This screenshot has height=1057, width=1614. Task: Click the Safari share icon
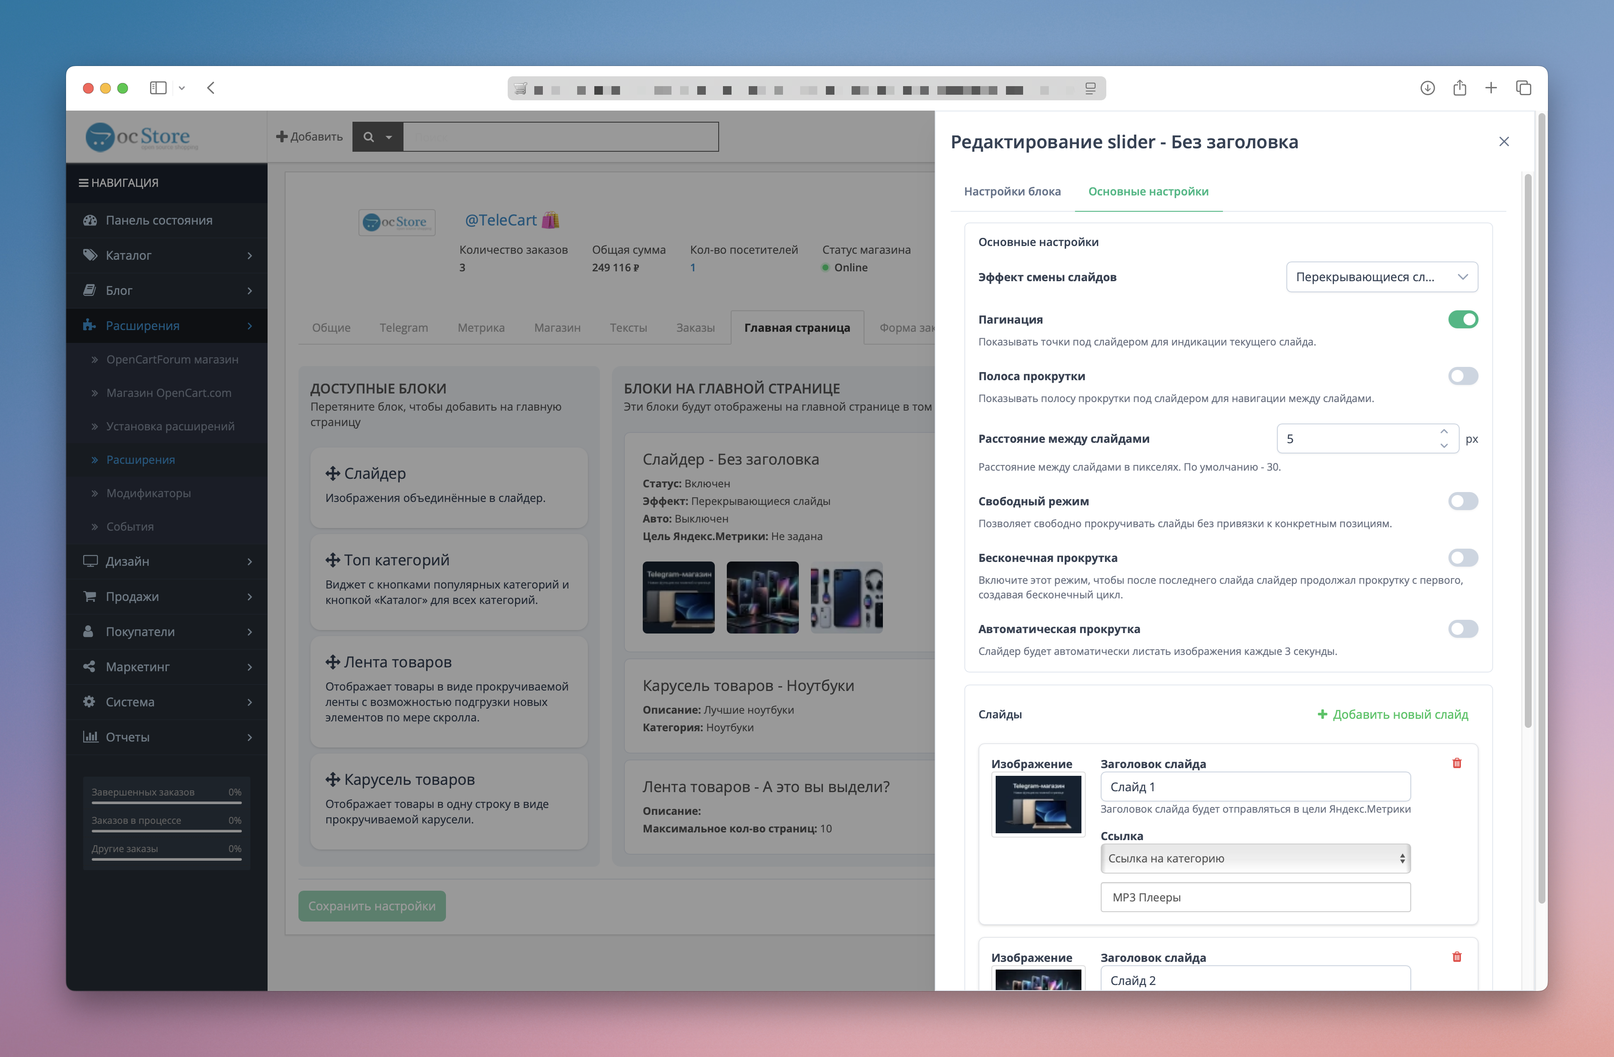[1459, 88]
